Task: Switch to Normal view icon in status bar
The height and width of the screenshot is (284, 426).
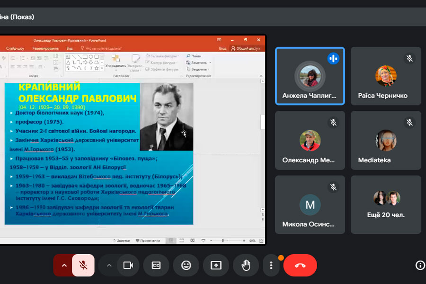Action: click(x=171, y=240)
